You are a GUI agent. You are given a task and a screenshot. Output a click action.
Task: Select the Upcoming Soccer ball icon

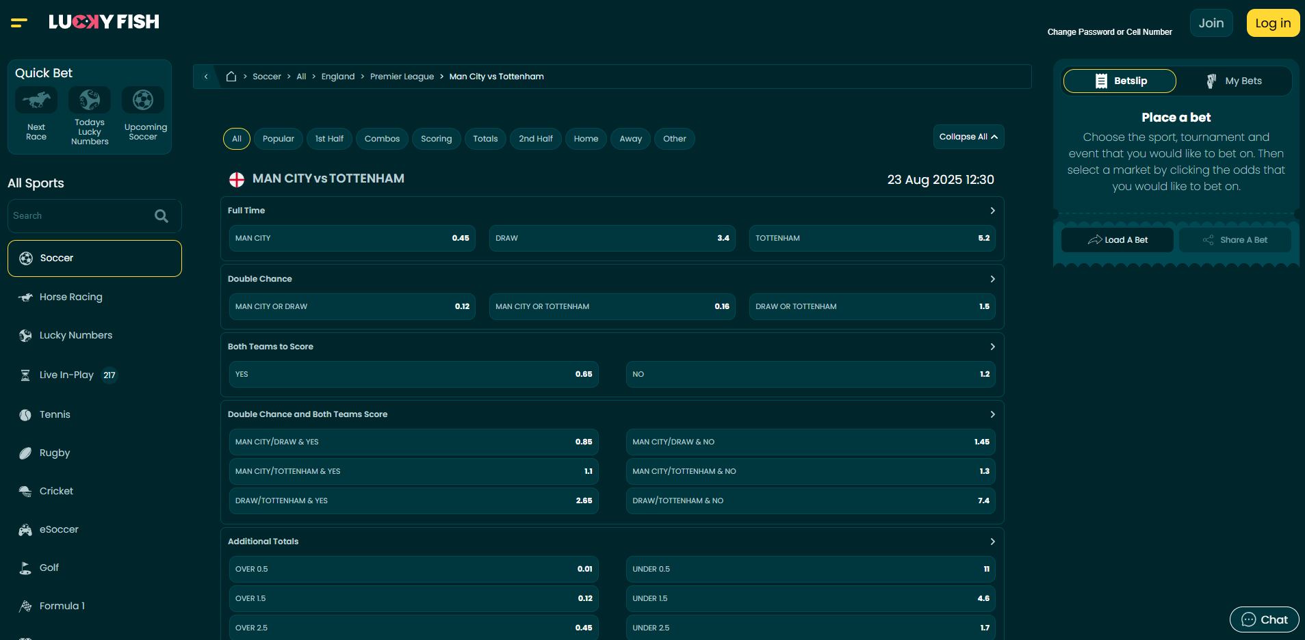143,100
